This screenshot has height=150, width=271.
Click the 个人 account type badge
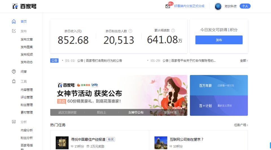245,6
